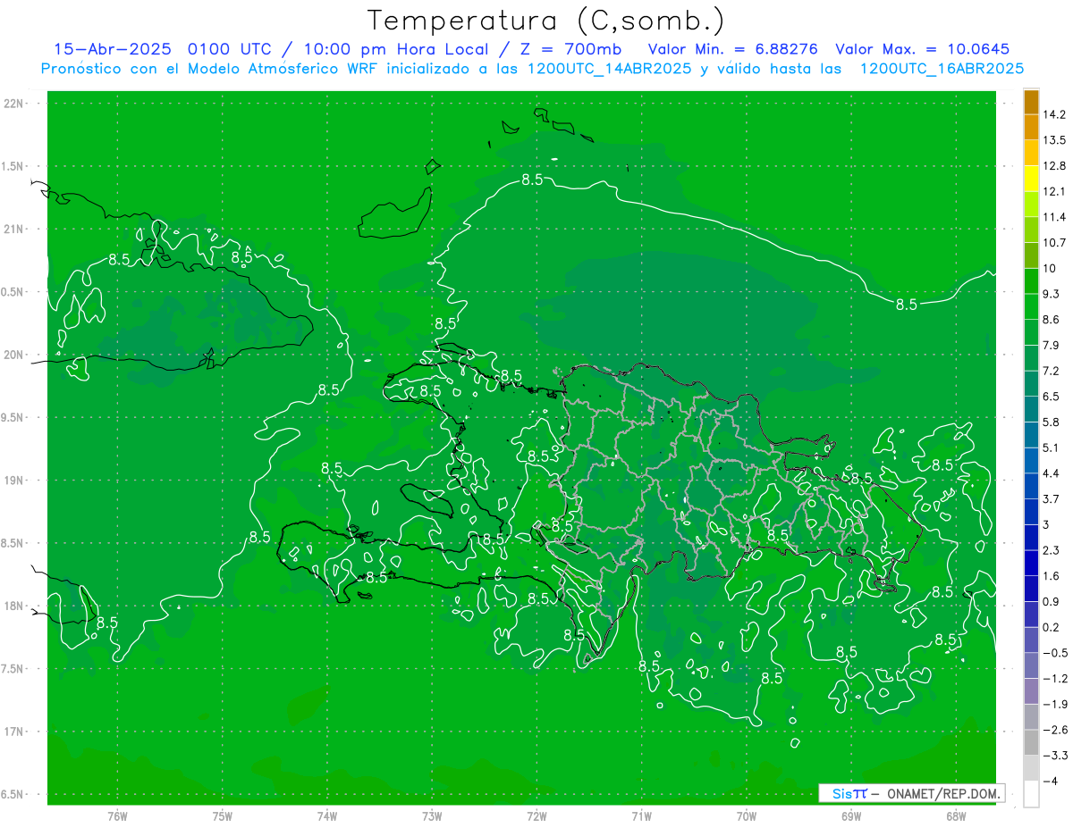Click the '19N' latitude label
1073x828 pixels.
click(14, 481)
